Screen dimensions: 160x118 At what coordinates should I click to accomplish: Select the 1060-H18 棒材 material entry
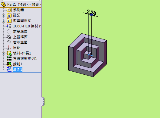(27, 26)
